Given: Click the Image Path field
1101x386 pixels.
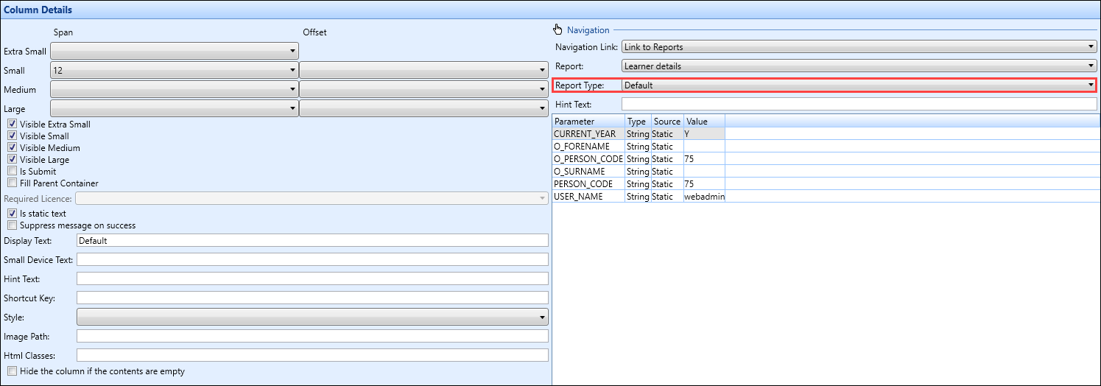Looking at the screenshot, I should click(x=312, y=336).
